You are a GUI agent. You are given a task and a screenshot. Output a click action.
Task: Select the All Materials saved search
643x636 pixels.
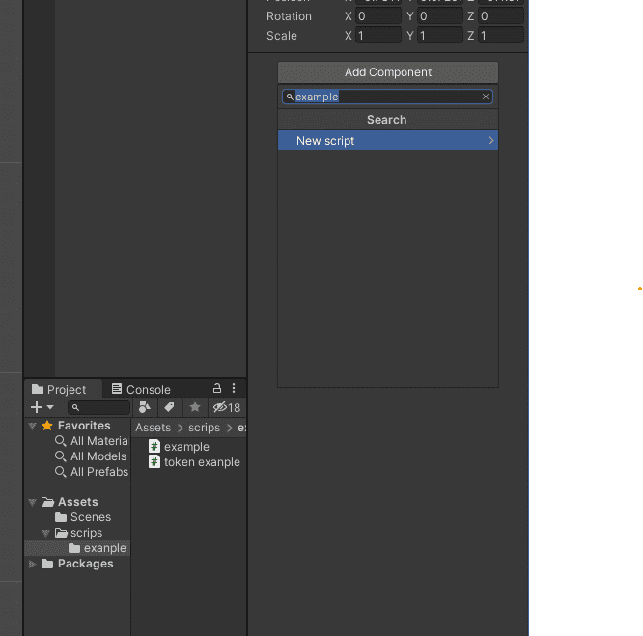[99, 441]
